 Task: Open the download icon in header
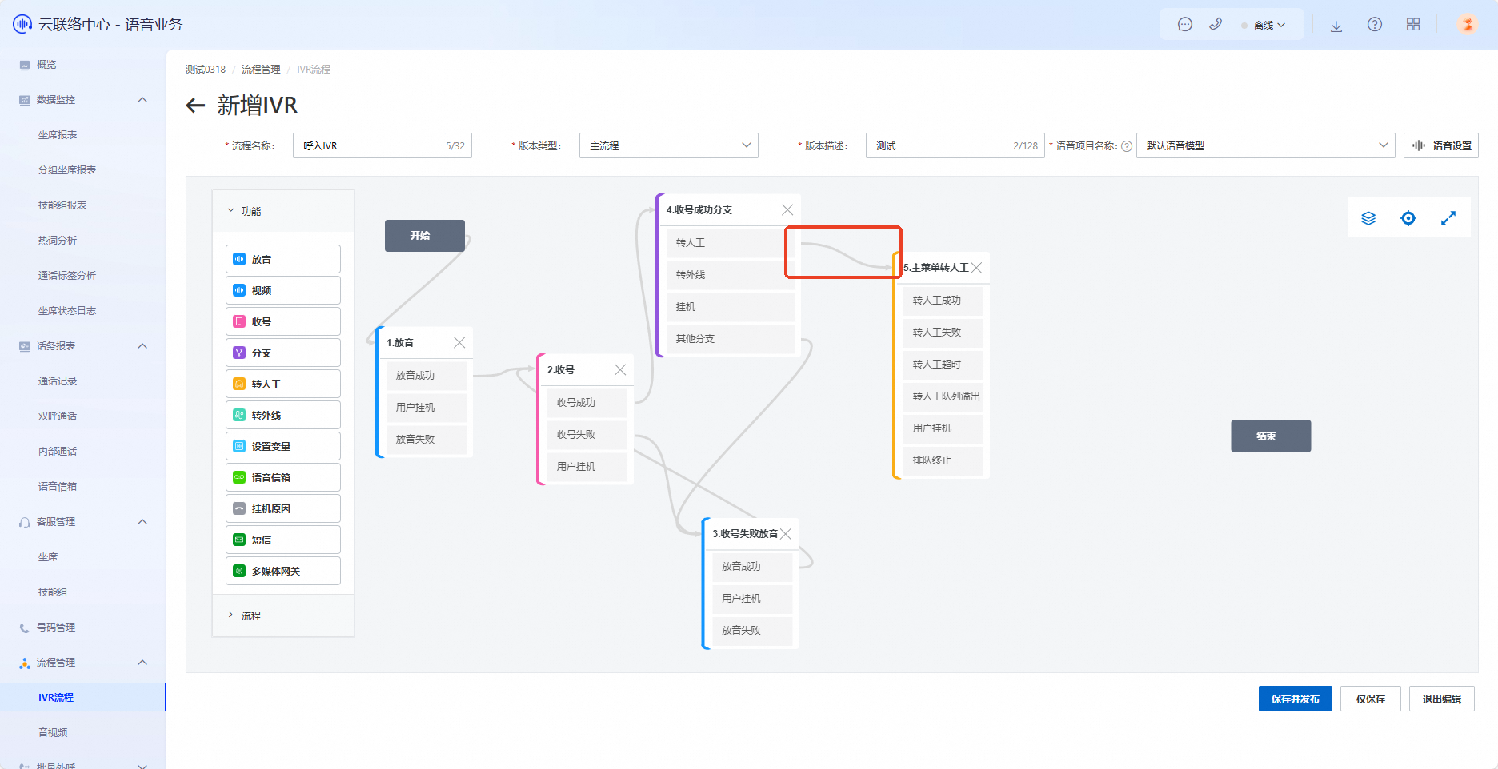pos(1336,26)
